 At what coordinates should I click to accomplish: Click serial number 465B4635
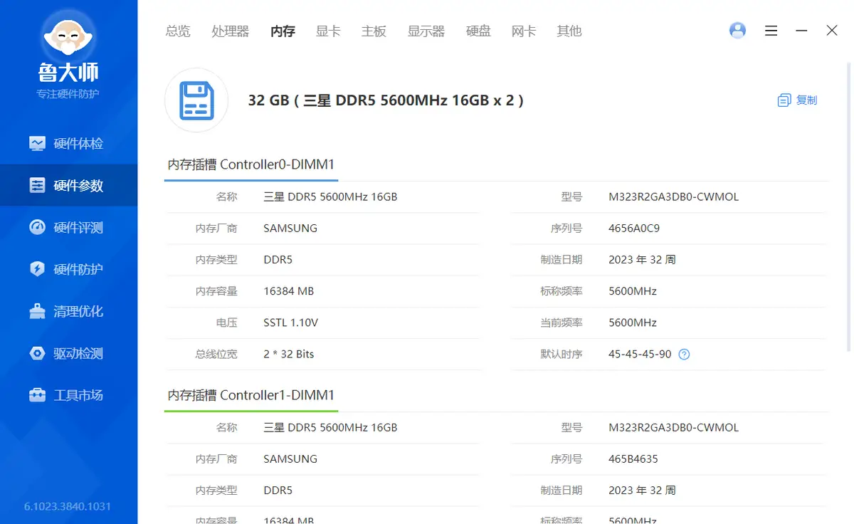click(x=633, y=459)
